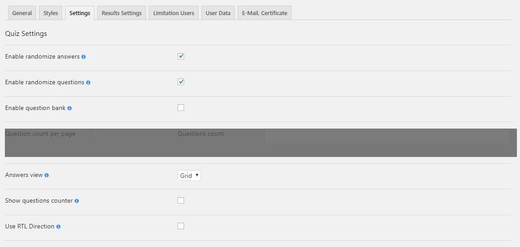Click info icon next to Enable question bank
This screenshot has width=520, height=247.
[x=70, y=108]
